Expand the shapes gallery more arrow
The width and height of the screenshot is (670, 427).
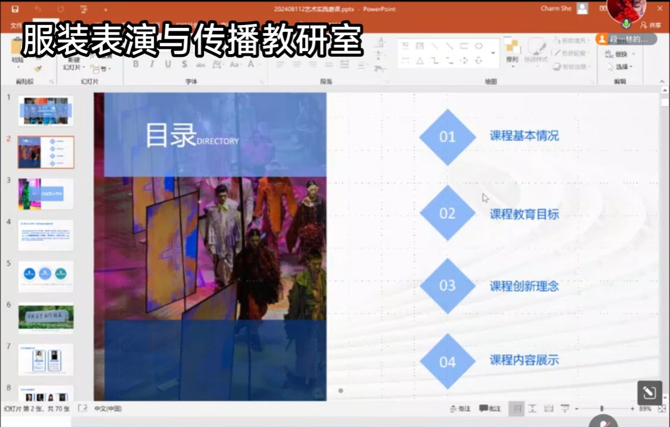point(494,53)
